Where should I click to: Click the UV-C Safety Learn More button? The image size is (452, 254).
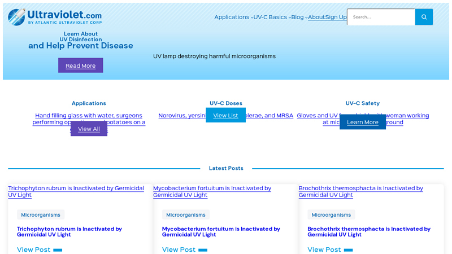(362, 122)
